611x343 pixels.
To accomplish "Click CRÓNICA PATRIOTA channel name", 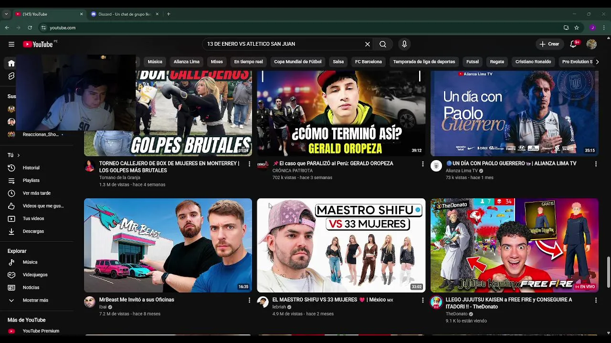I will pos(293,171).
